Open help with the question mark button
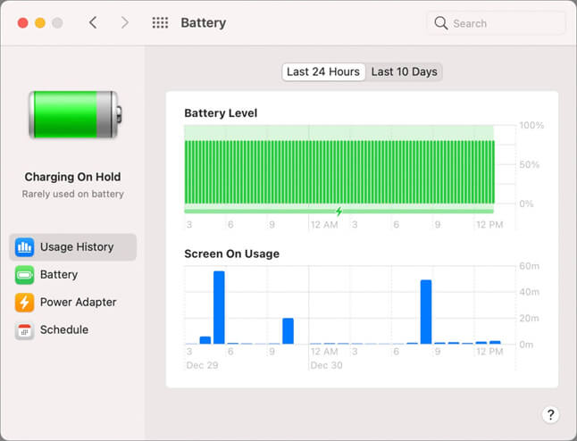The height and width of the screenshot is (441, 577). [550, 414]
